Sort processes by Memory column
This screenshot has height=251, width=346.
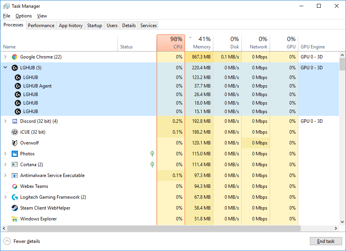[x=202, y=47]
